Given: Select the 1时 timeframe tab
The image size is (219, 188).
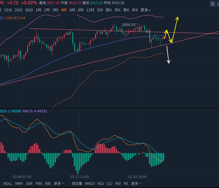Looking at the screenshot, I should click(38, 10).
